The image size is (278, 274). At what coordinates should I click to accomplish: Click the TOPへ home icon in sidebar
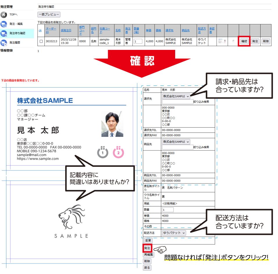4,14
